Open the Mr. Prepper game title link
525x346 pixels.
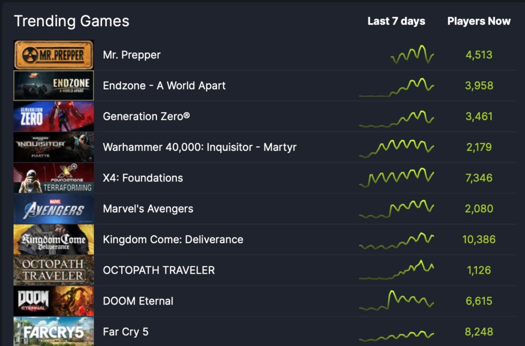(x=132, y=55)
